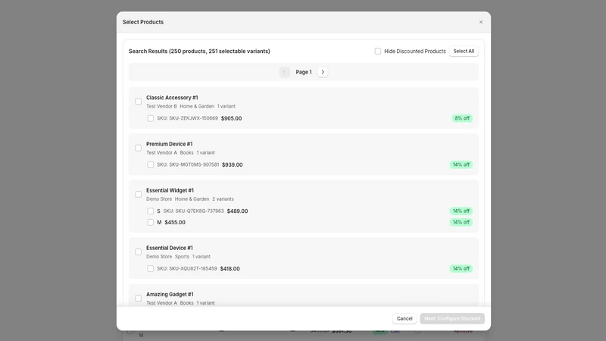Click 14% off badge on $455.00 variant
The width and height of the screenshot is (606, 341).
pyautogui.click(x=461, y=222)
